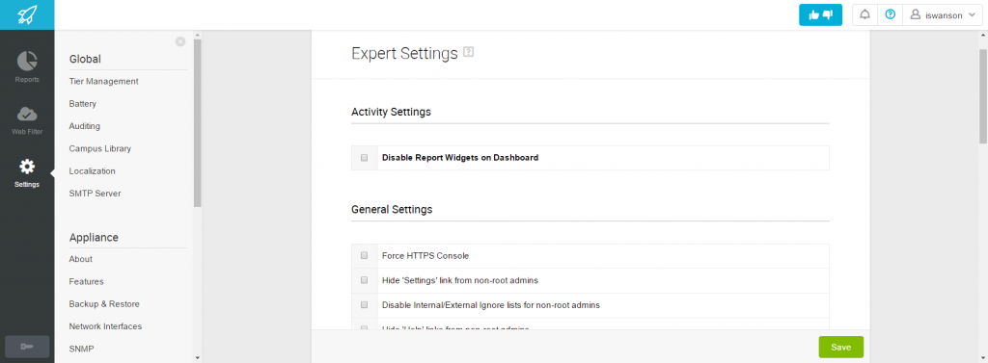Click the help icon beside Expert Settings title
The width and height of the screenshot is (988, 363).
tap(468, 52)
